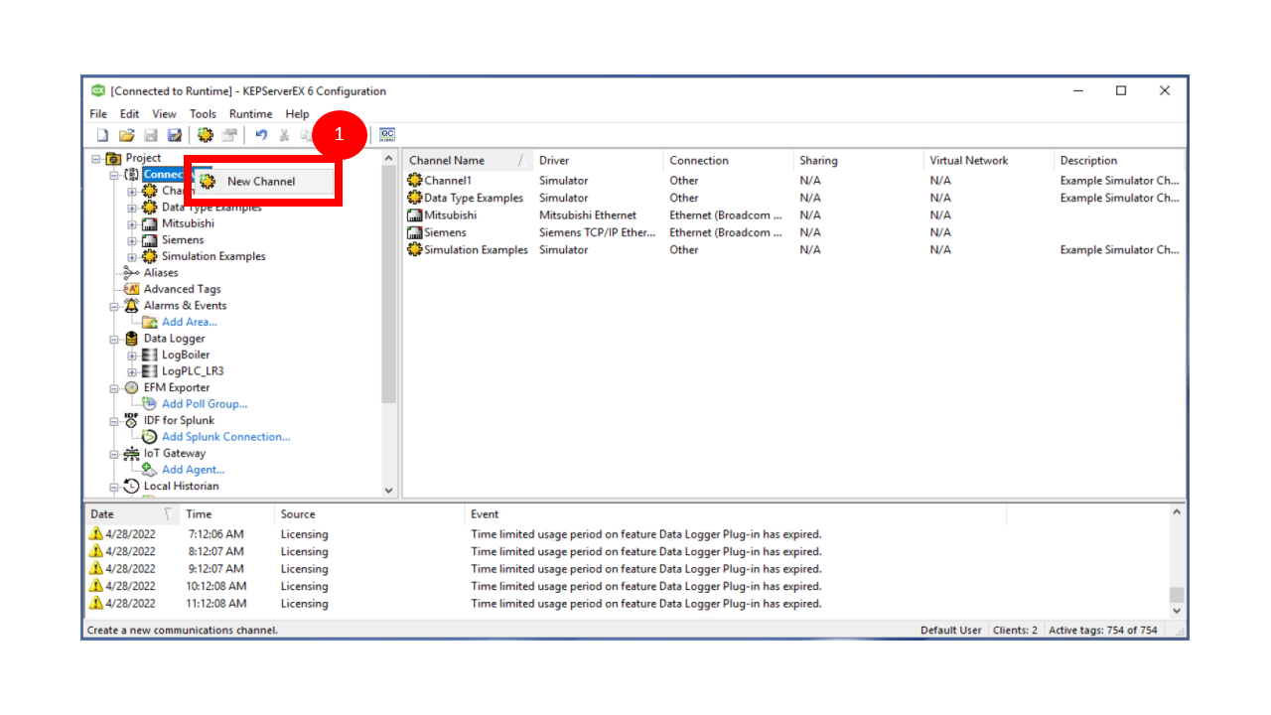Screen dimensions: 1271x715
Task: Click Channel1 gear icon in channel list
Action: click(x=415, y=181)
